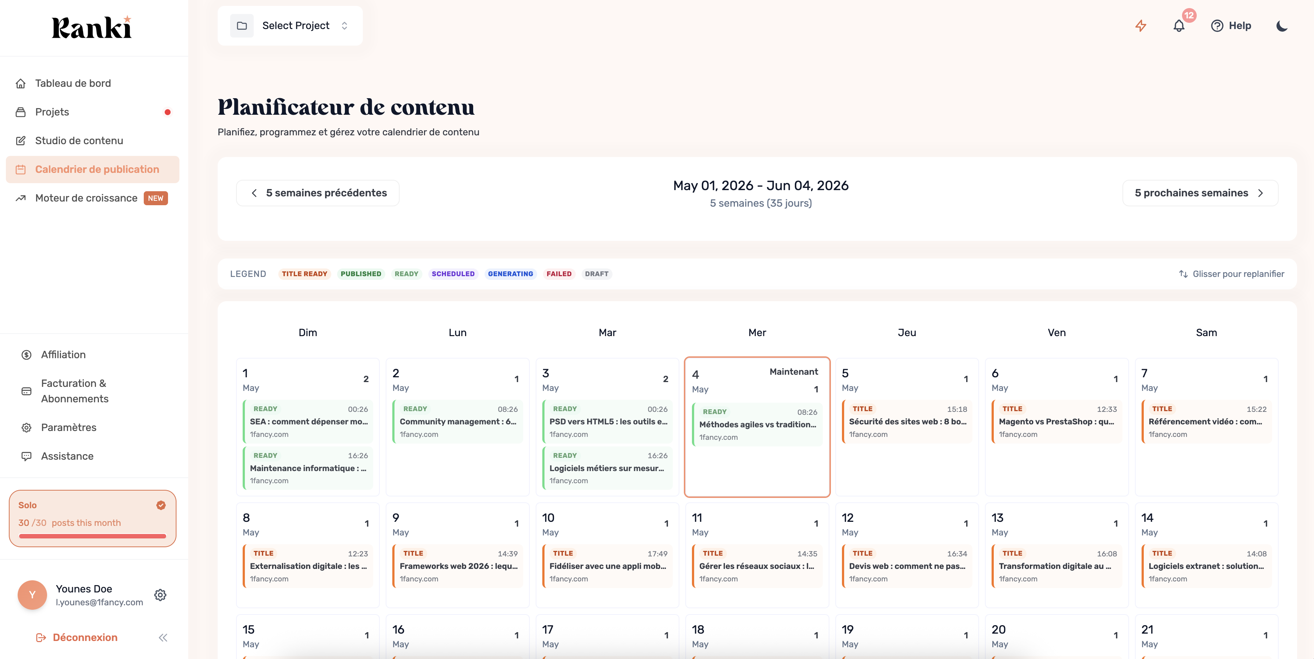Toggle dark mode with moon icon
Screen dimensions: 1314x659
tap(1282, 25)
